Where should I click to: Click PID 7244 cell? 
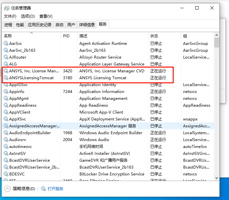[68, 91]
